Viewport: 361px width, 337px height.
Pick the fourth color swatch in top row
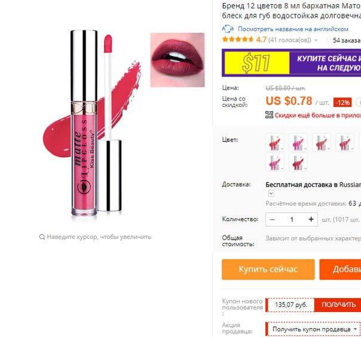pyautogui.click(x=345, y=142)
